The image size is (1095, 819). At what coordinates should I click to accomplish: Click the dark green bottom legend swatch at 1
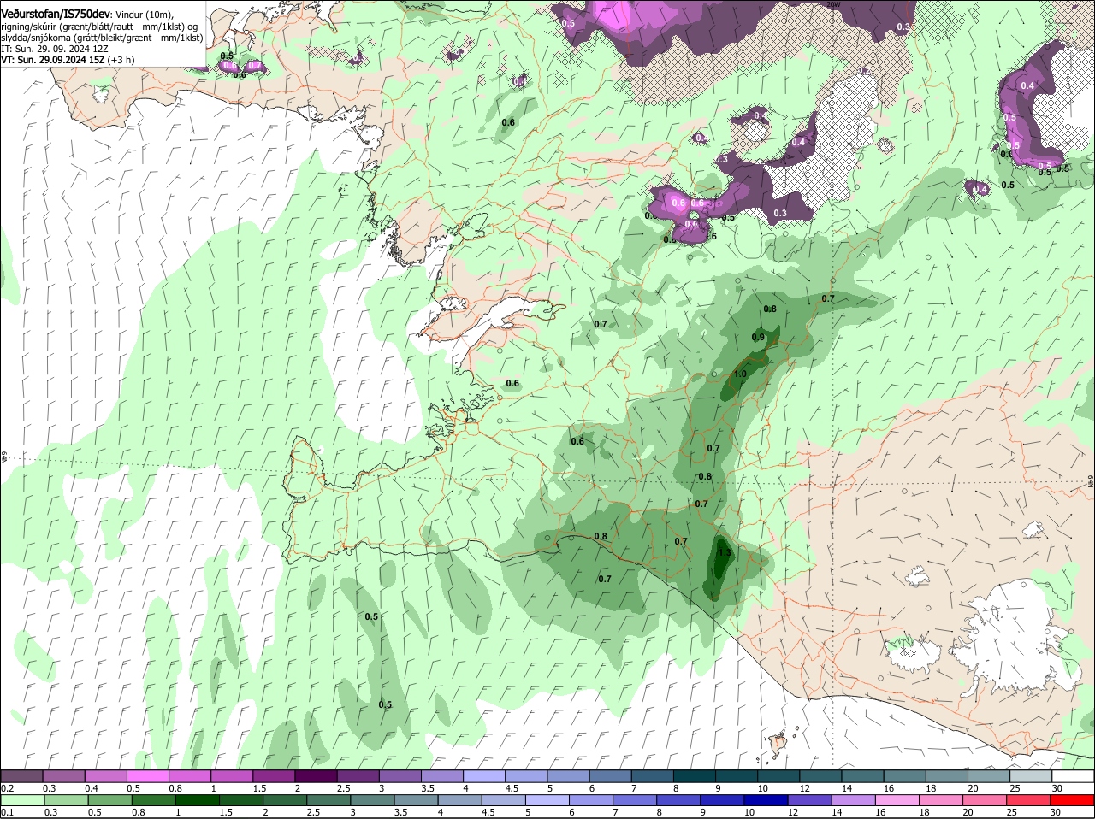197,800
